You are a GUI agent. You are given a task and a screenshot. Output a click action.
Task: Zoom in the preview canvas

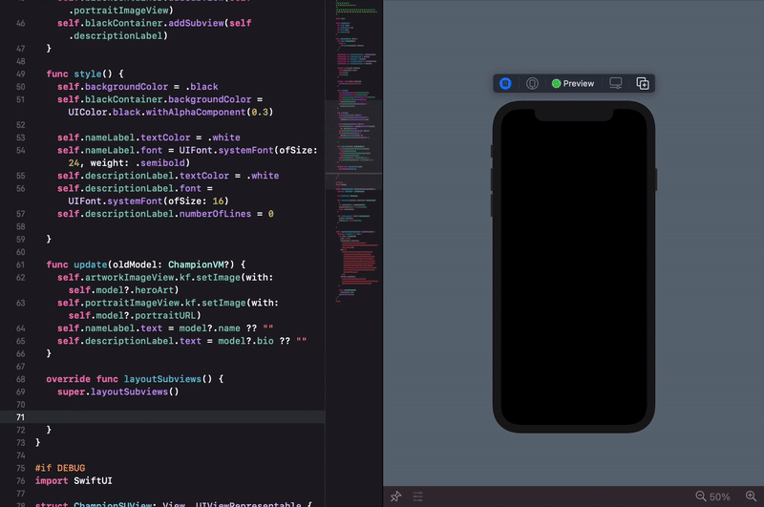tap(751, 496)
